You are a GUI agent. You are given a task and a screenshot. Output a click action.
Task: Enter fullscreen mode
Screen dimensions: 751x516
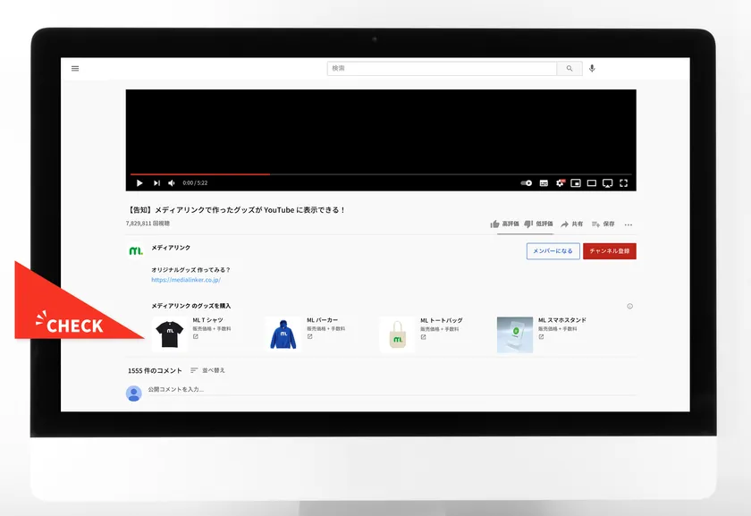coord(623,182)
